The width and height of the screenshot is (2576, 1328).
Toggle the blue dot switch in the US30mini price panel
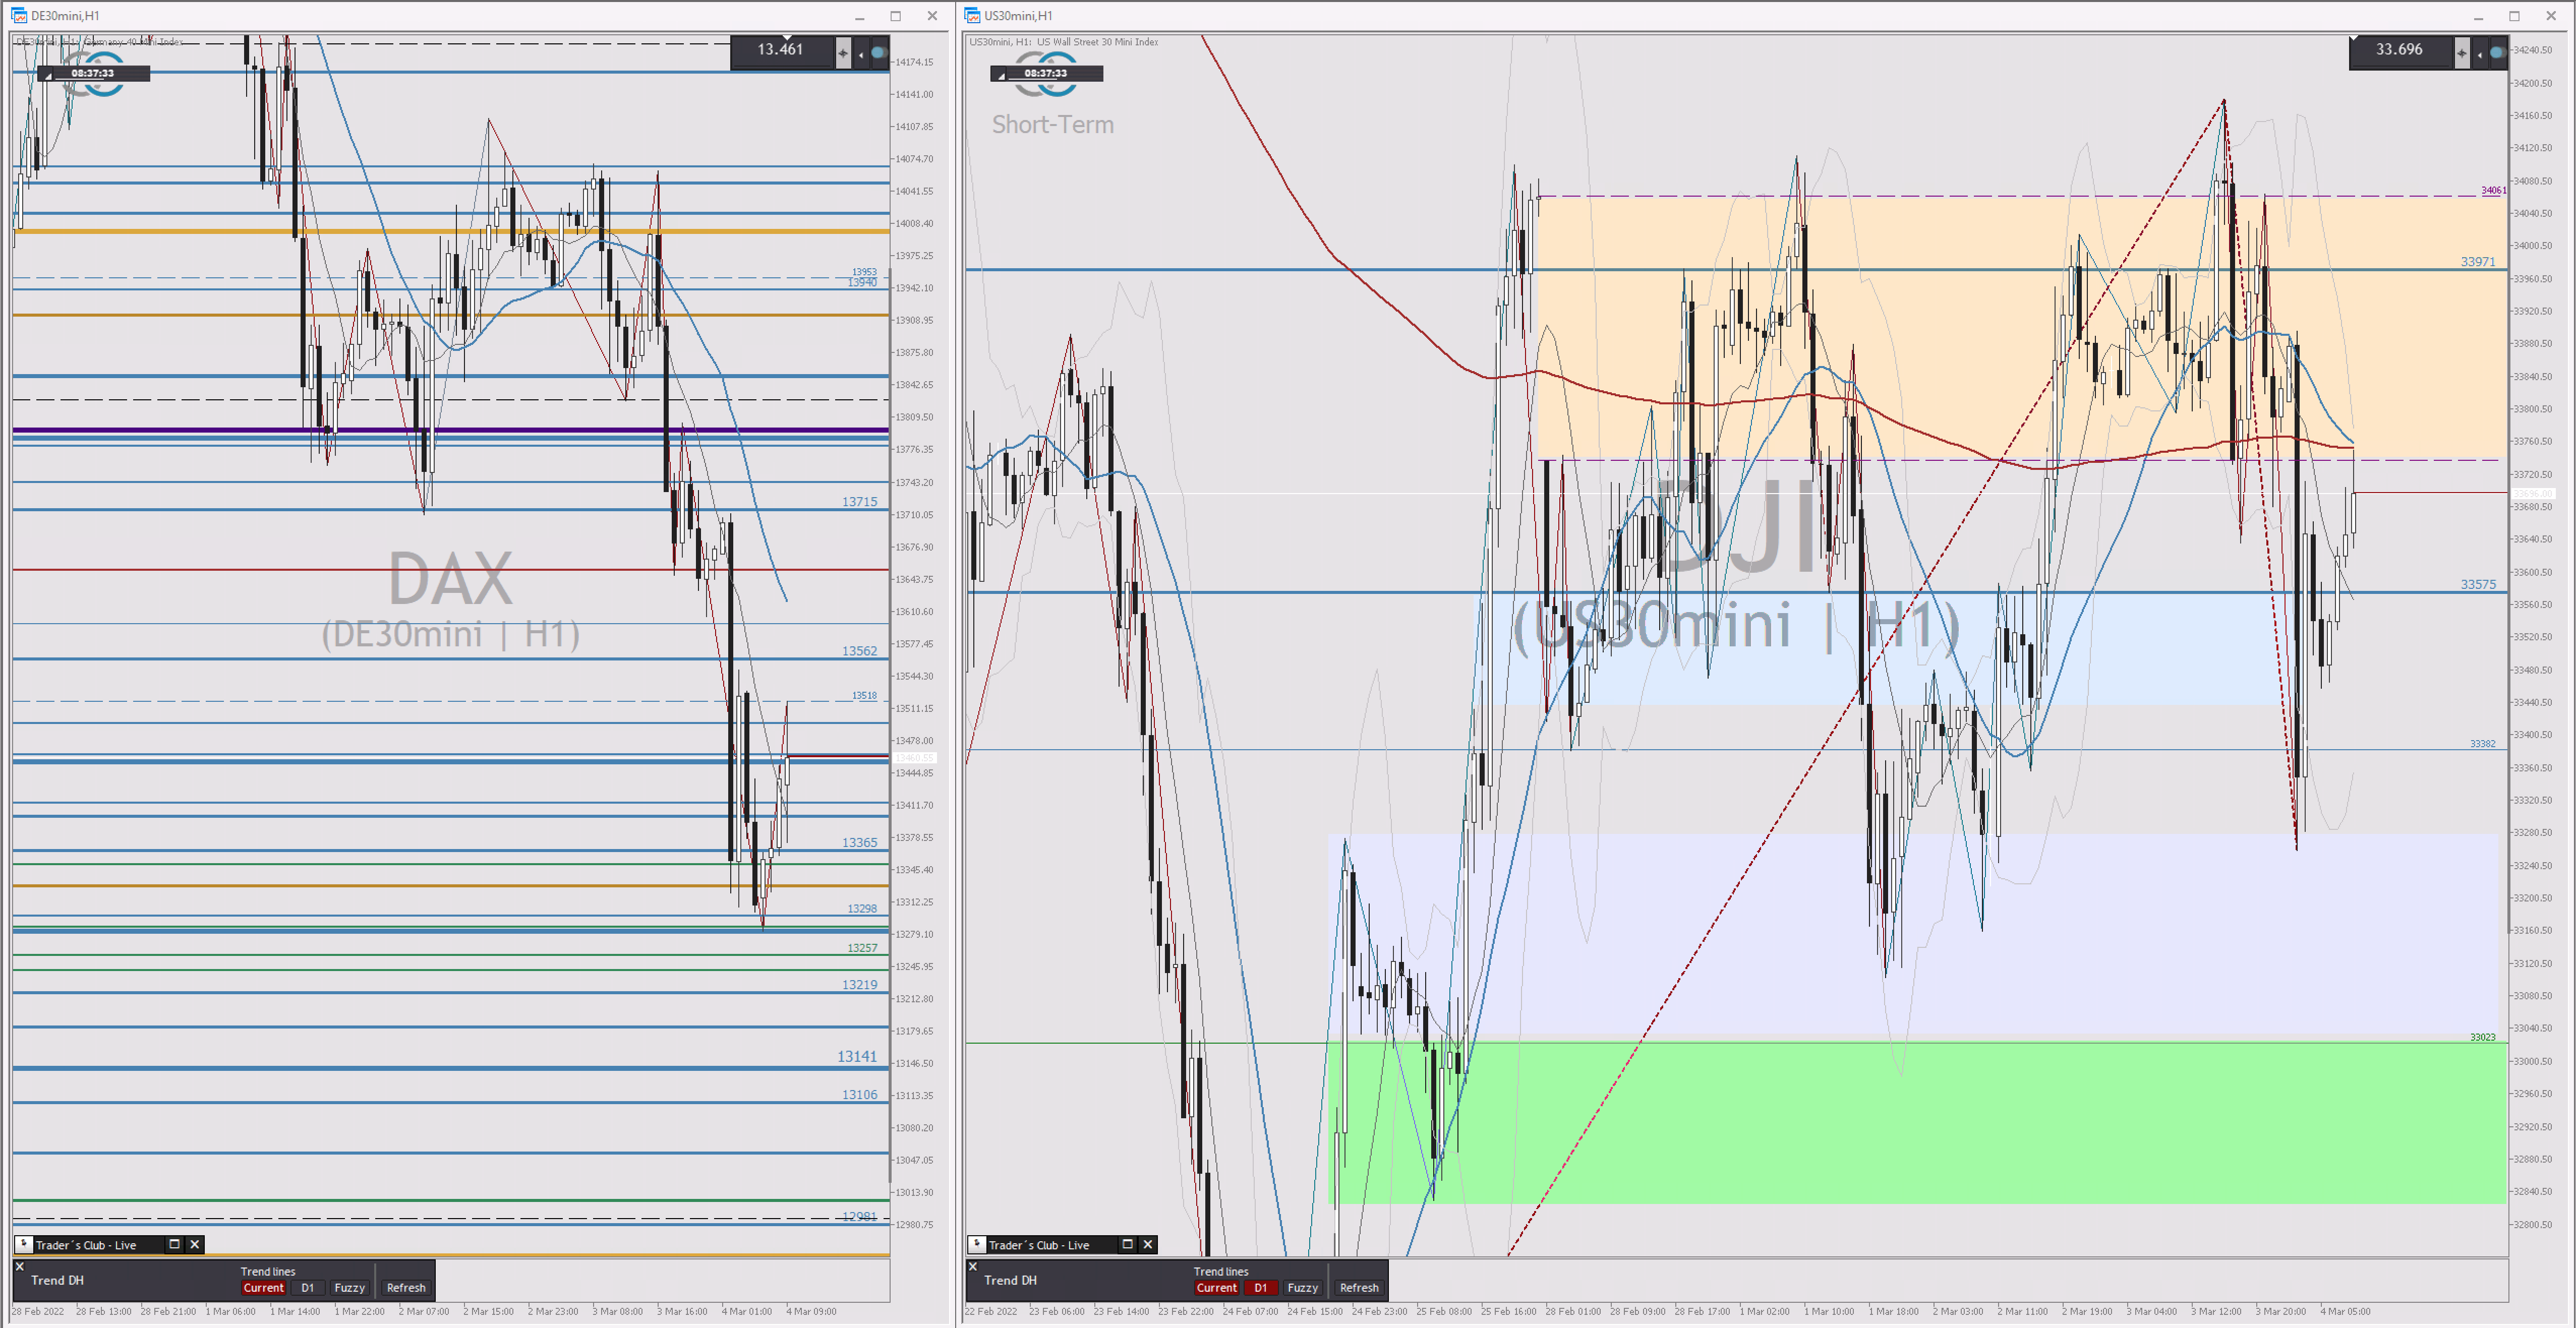click(2497, 53)
